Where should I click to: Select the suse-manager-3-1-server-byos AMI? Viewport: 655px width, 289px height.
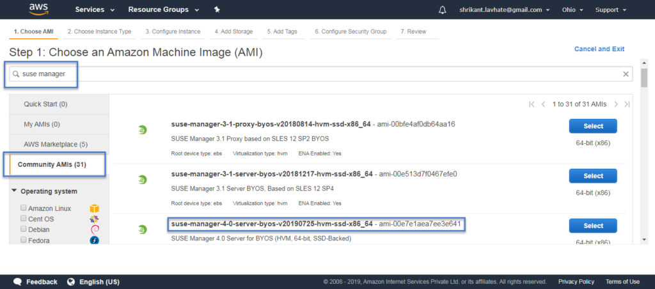point(593,176)
